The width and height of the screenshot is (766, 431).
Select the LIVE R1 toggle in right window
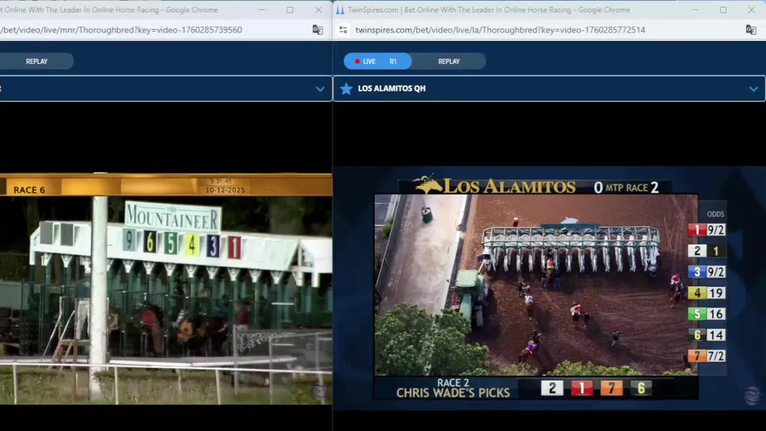tap(378, 61)
